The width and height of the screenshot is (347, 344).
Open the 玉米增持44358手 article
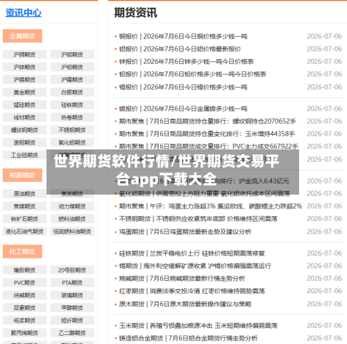(x=207, y=133)
